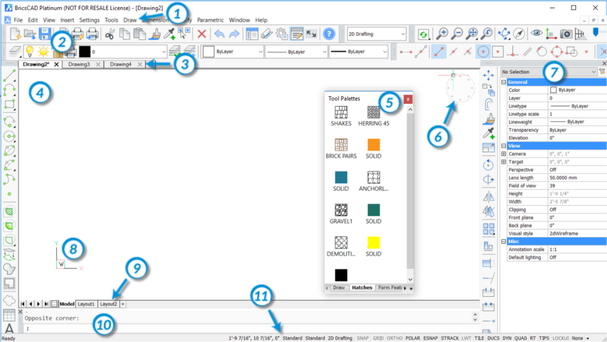Collapse the Misc section in Properties
607x342 pixels.
503,241
